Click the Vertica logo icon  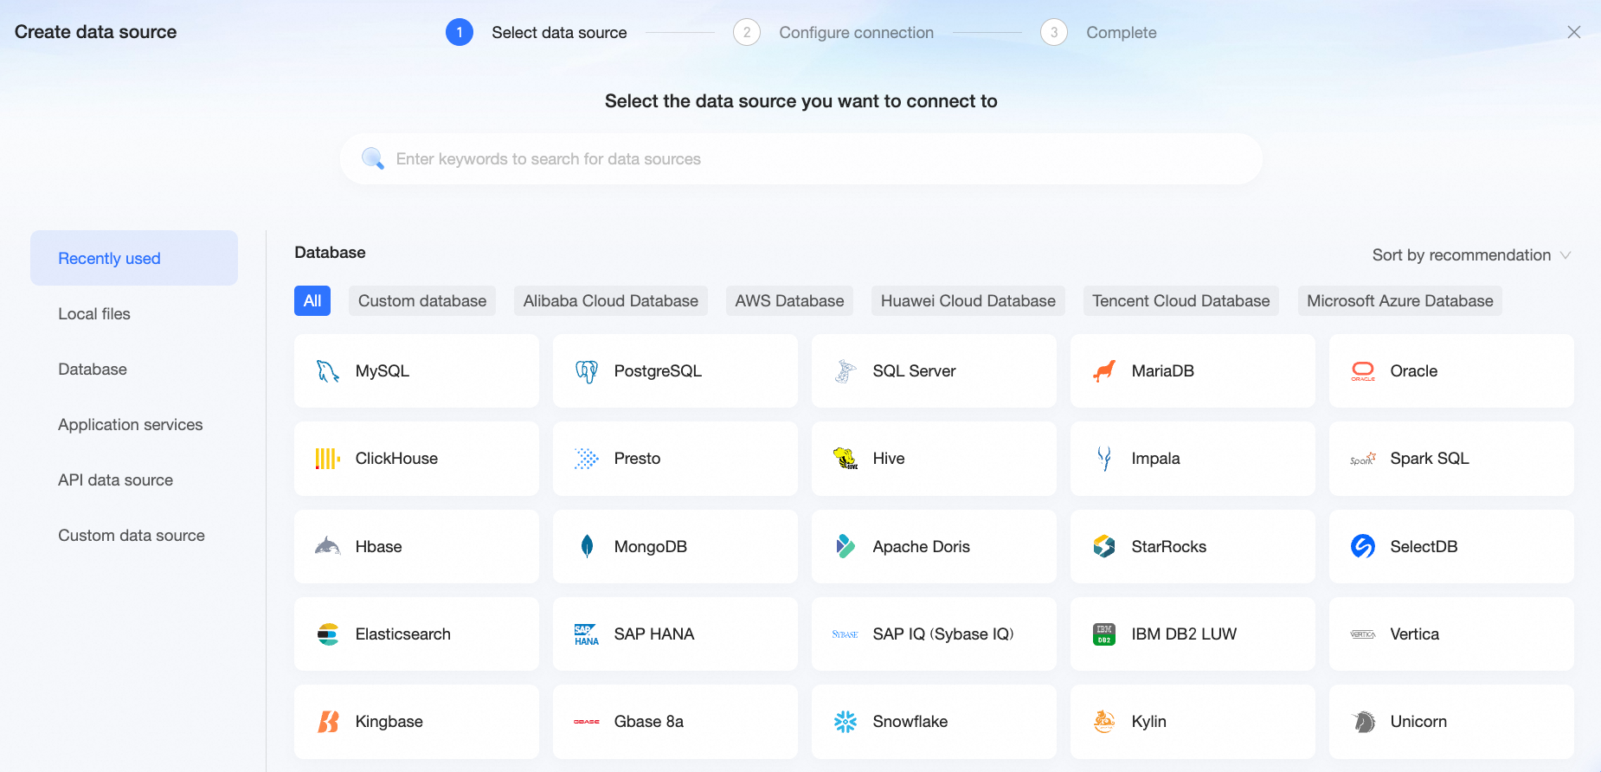[1363, 634]
